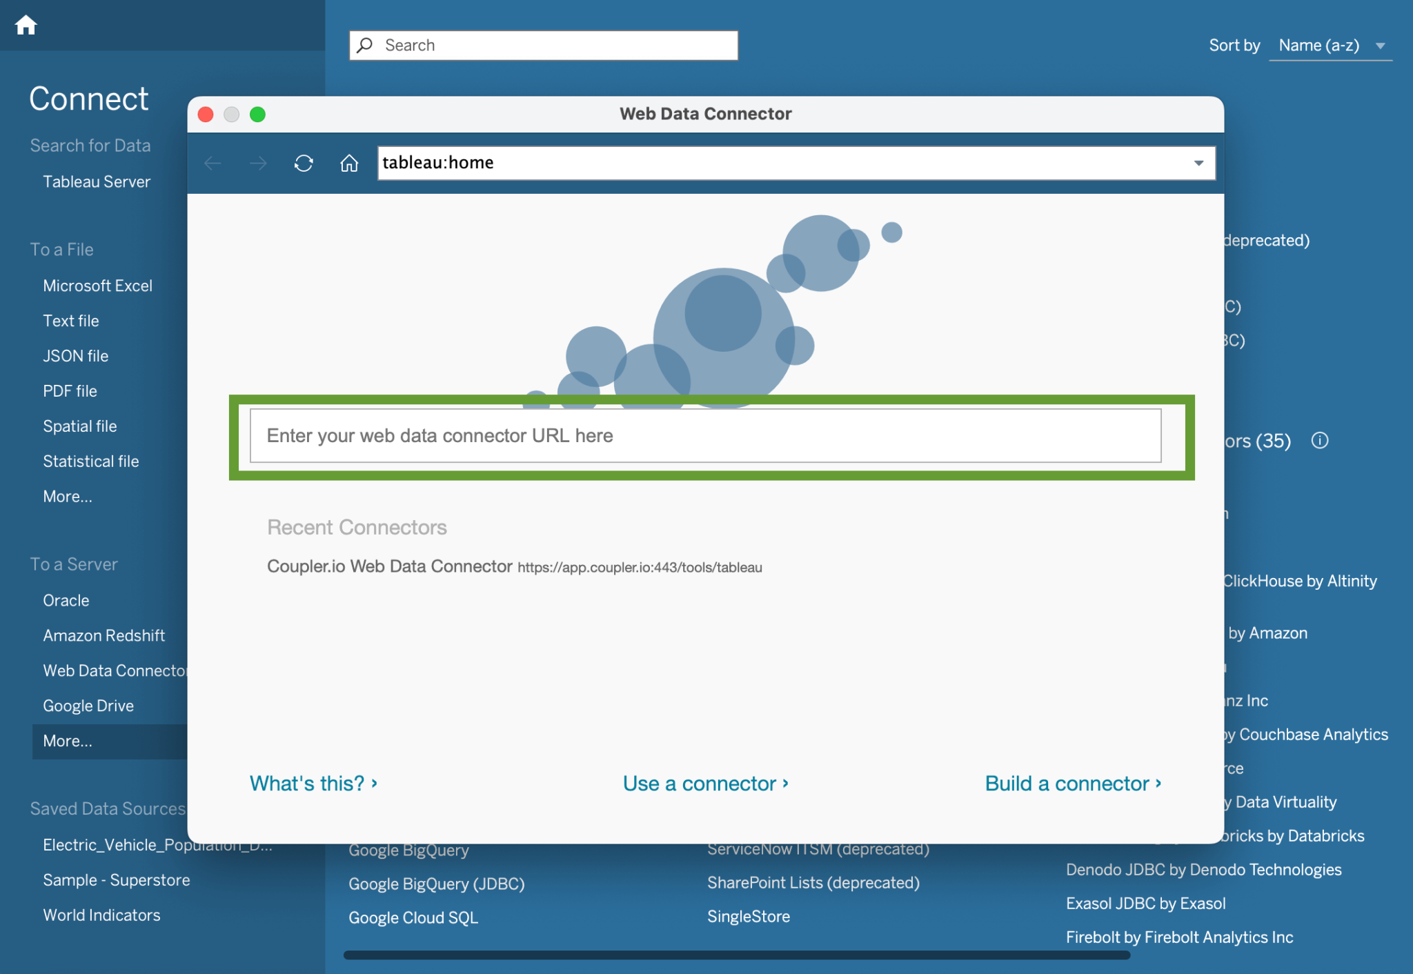This screenshot has height=974, width=1413.
Task: Click the connector home icon
Action: coord(349,163)
